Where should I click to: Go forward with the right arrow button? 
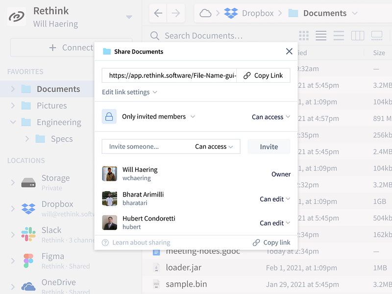(x=176, y=13)
